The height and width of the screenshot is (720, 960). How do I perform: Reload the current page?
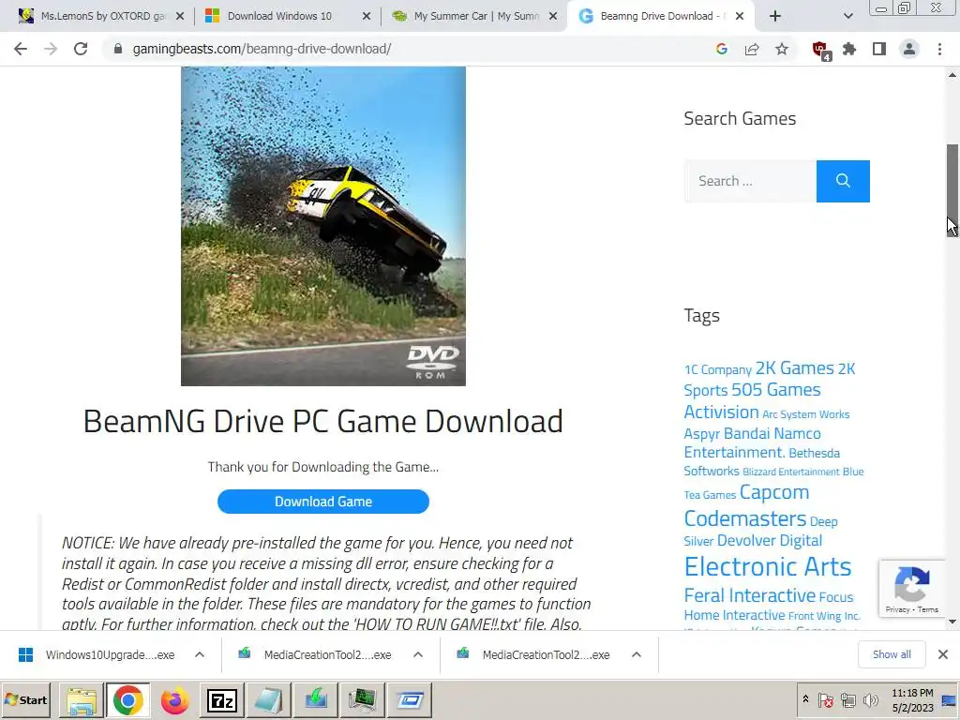81,49
